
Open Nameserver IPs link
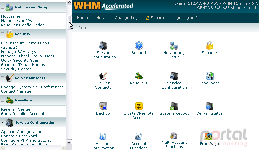click(16, 21)
